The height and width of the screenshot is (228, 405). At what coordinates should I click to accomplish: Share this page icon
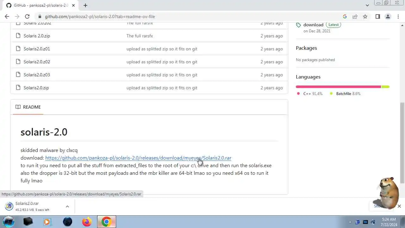355,16
